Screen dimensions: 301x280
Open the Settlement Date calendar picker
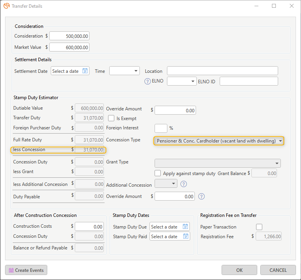(85, 71)
